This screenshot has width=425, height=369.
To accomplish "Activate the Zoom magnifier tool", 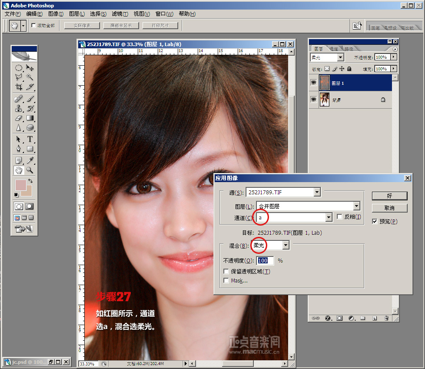I will click(x=30, y=170).
